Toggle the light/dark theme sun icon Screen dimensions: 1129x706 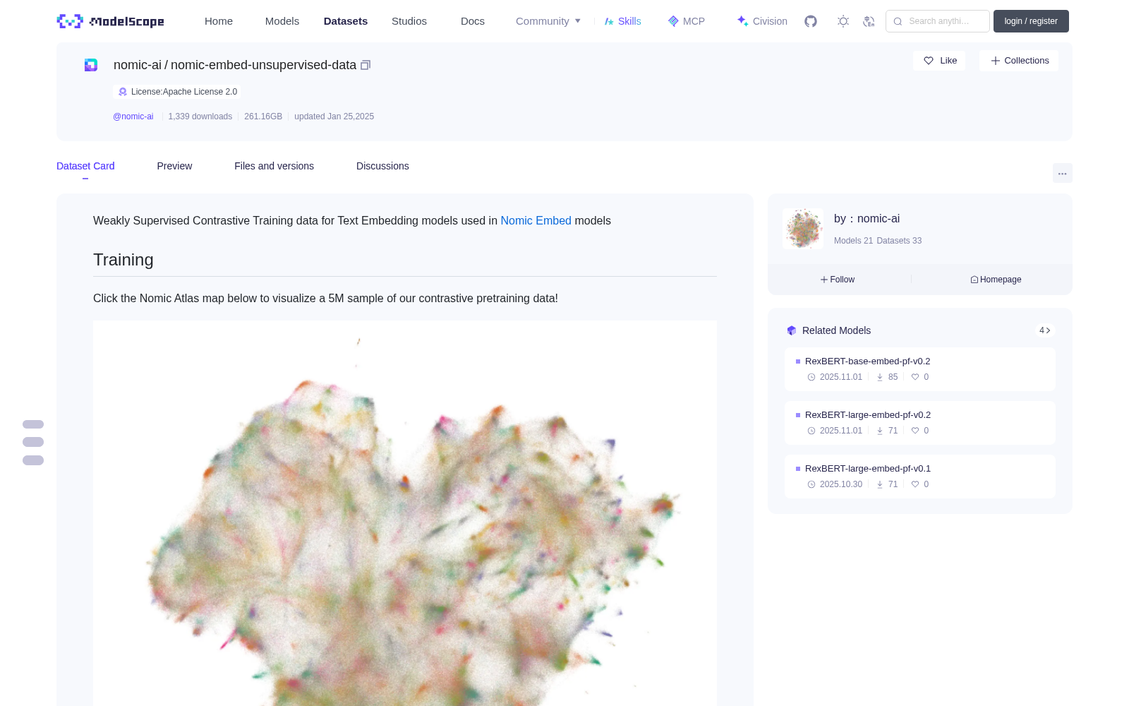click(843, 21)
